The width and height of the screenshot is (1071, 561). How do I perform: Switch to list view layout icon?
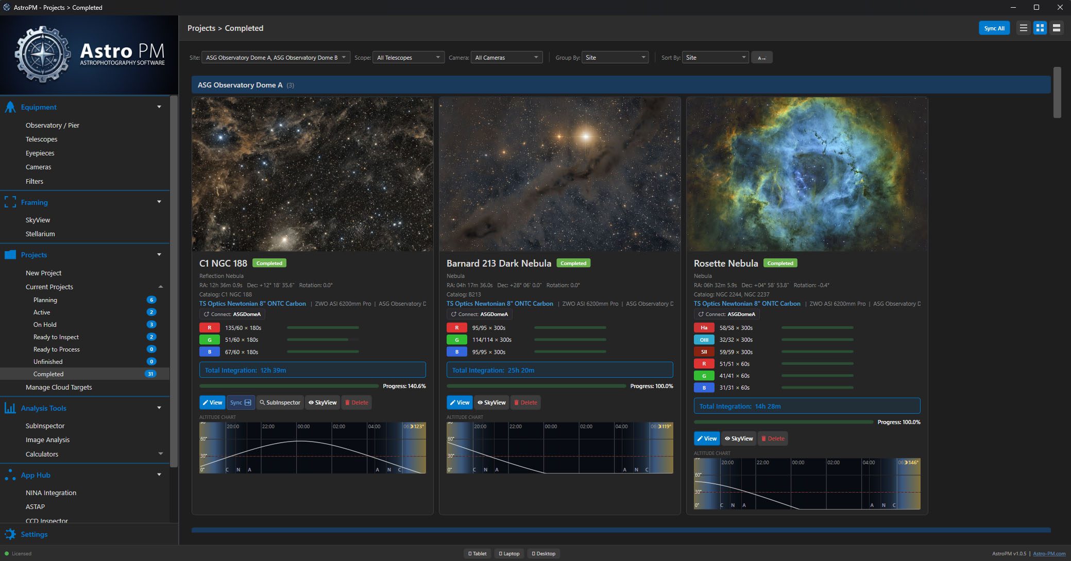1024,28
